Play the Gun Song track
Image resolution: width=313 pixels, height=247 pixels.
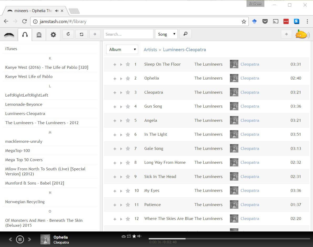point(121,107)
